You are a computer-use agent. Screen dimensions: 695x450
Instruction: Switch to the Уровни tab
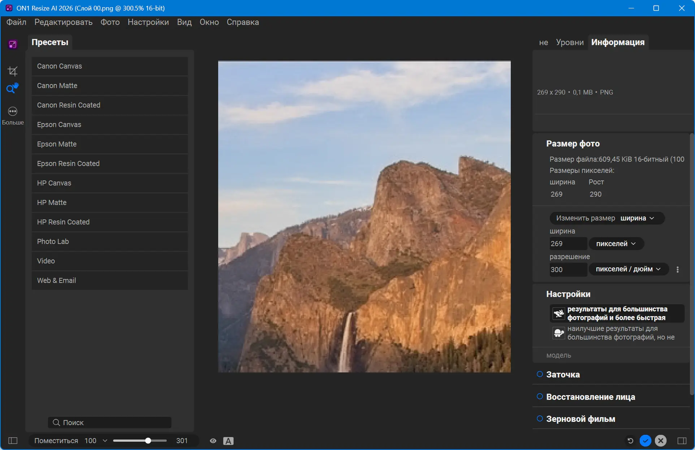tap(570, 43)
